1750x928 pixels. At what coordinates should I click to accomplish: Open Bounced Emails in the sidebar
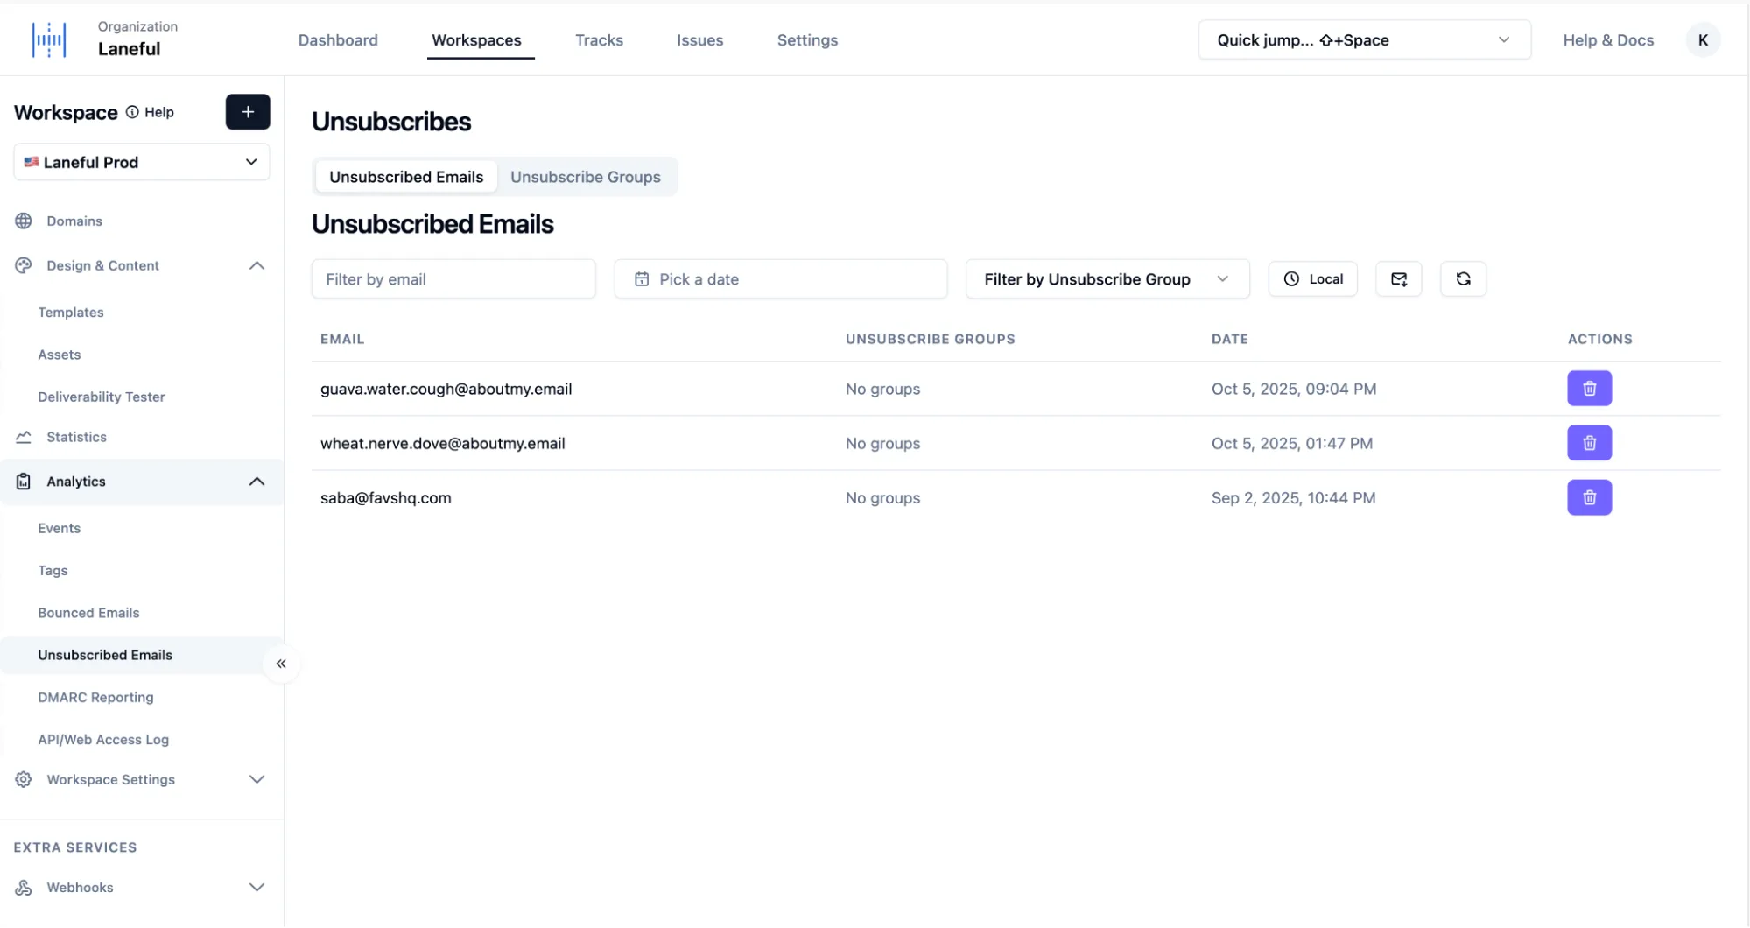(88, 613)
